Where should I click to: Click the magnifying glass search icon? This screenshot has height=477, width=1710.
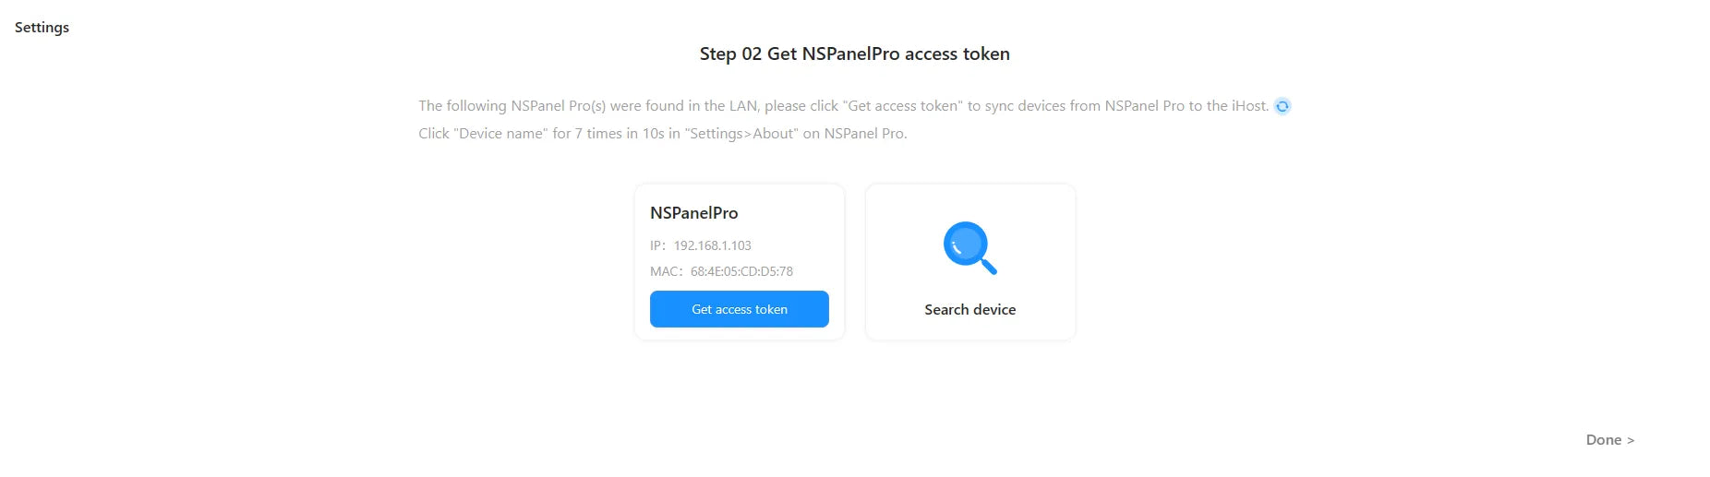tap(969, 247)
